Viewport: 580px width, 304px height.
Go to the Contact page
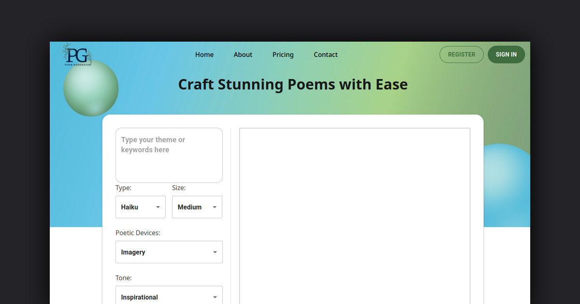(325, 54)
